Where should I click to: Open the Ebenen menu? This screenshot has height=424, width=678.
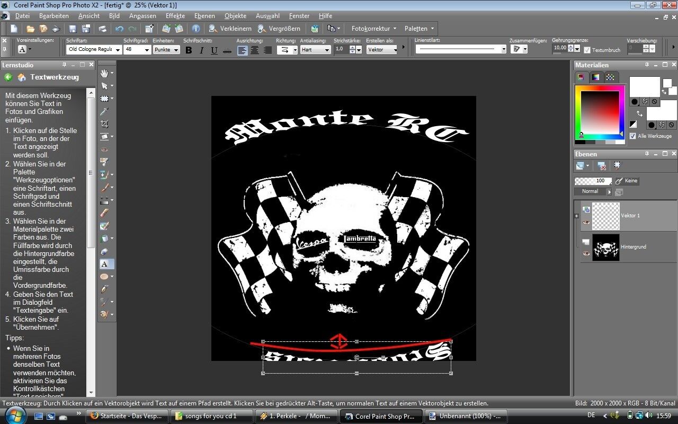[x=204, y=16]
